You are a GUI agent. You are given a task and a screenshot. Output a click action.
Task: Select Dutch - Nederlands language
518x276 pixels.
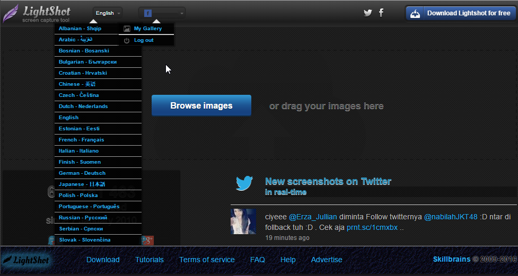(98, 106)
